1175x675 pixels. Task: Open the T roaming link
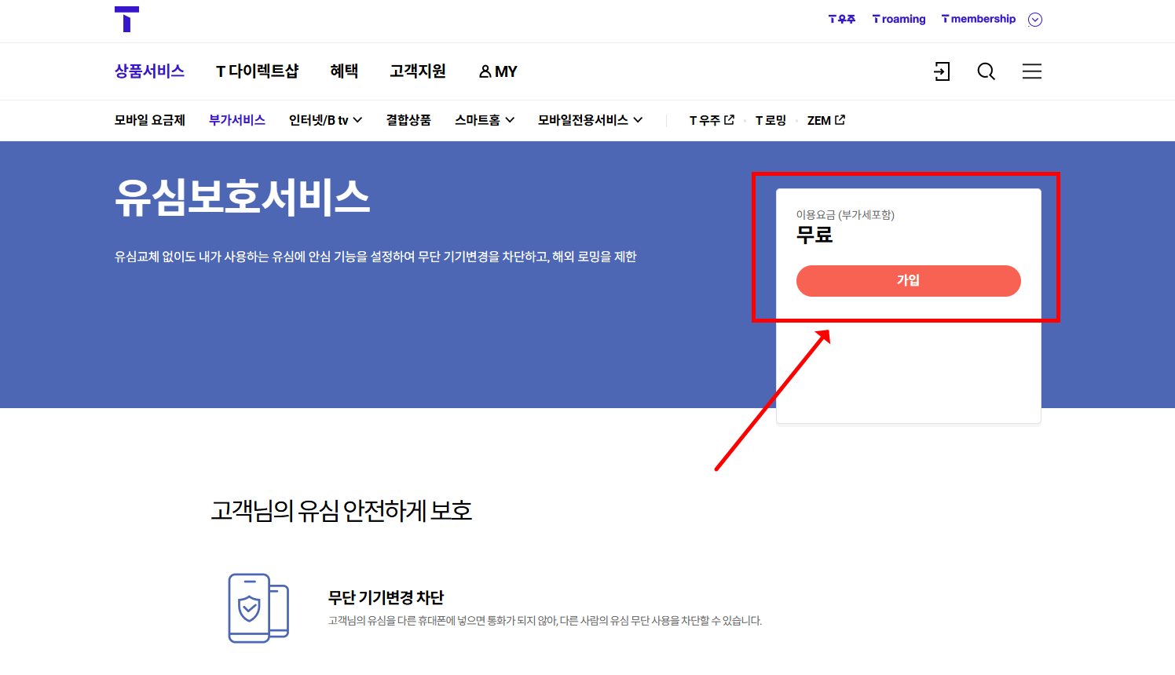(x=899, y=19)
